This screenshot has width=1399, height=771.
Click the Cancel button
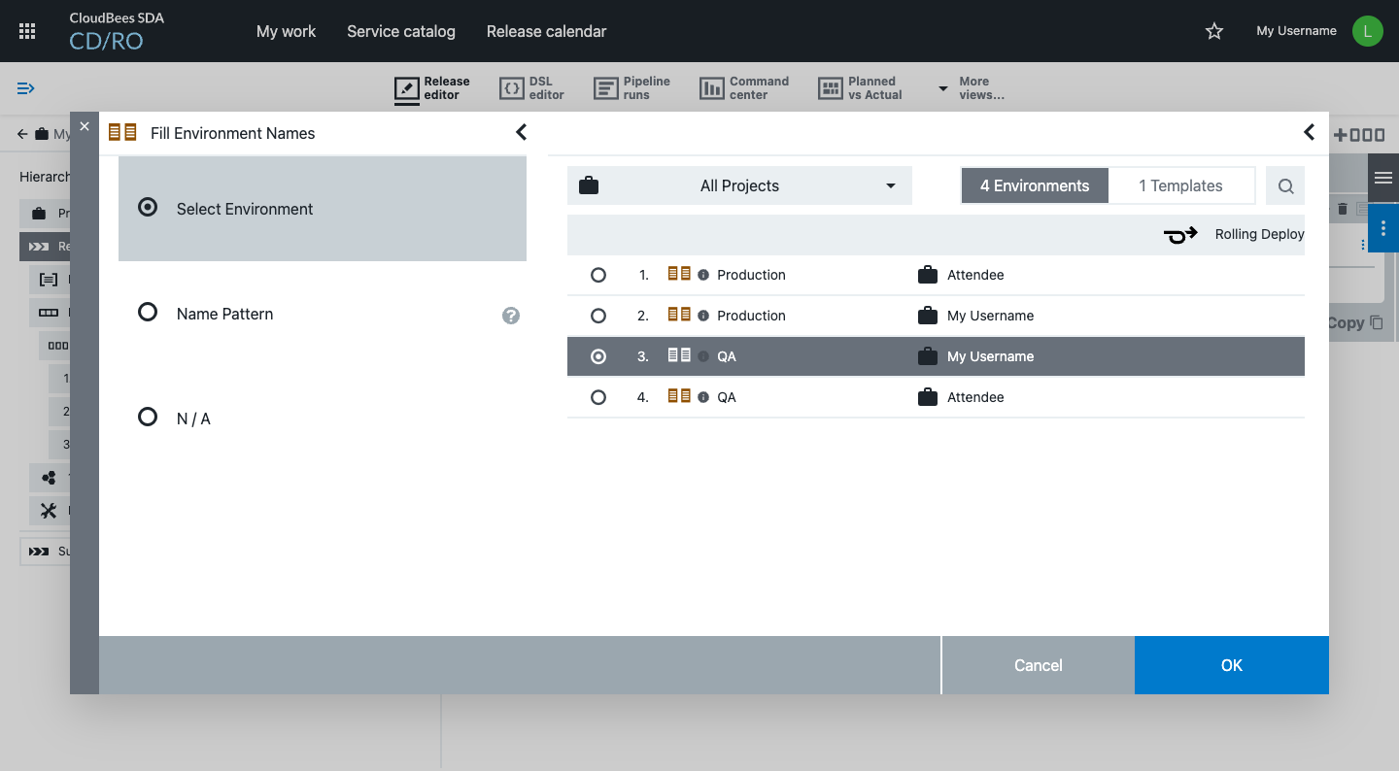point(1038,666)
